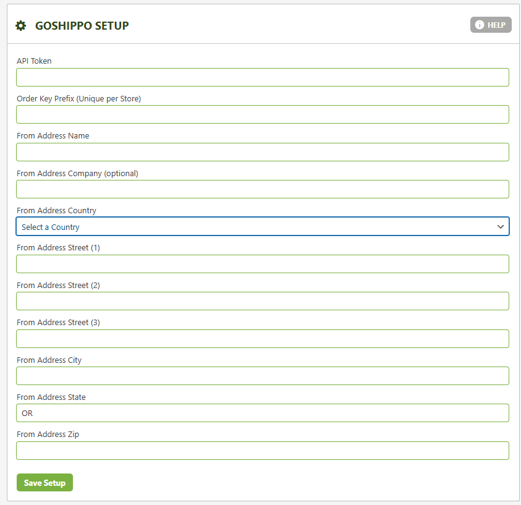Viewport: 521px width, 505px height.
Task: Click the From Address Country label
Action: [x=56, y=211]
